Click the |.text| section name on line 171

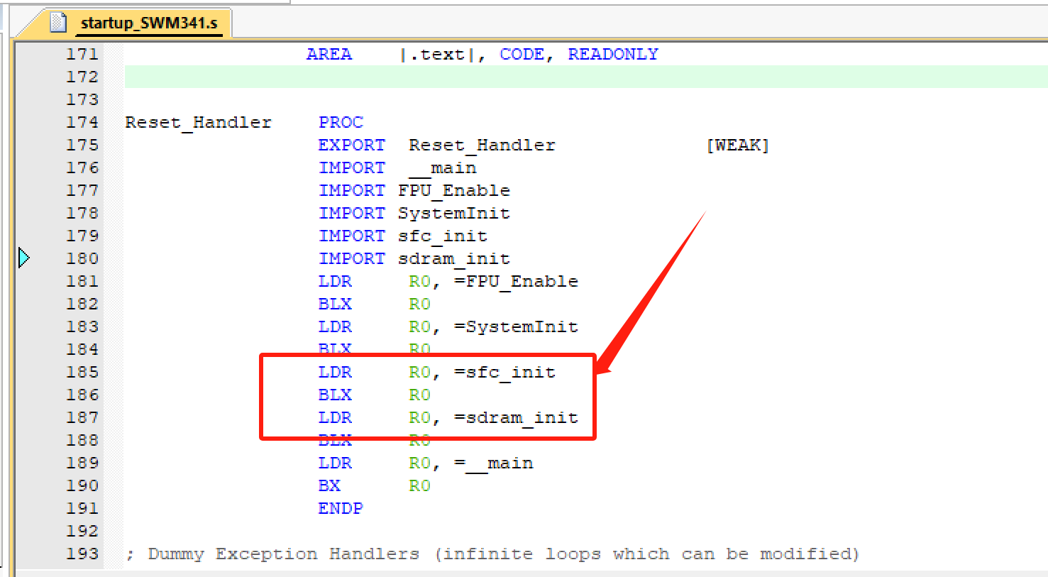437,55
